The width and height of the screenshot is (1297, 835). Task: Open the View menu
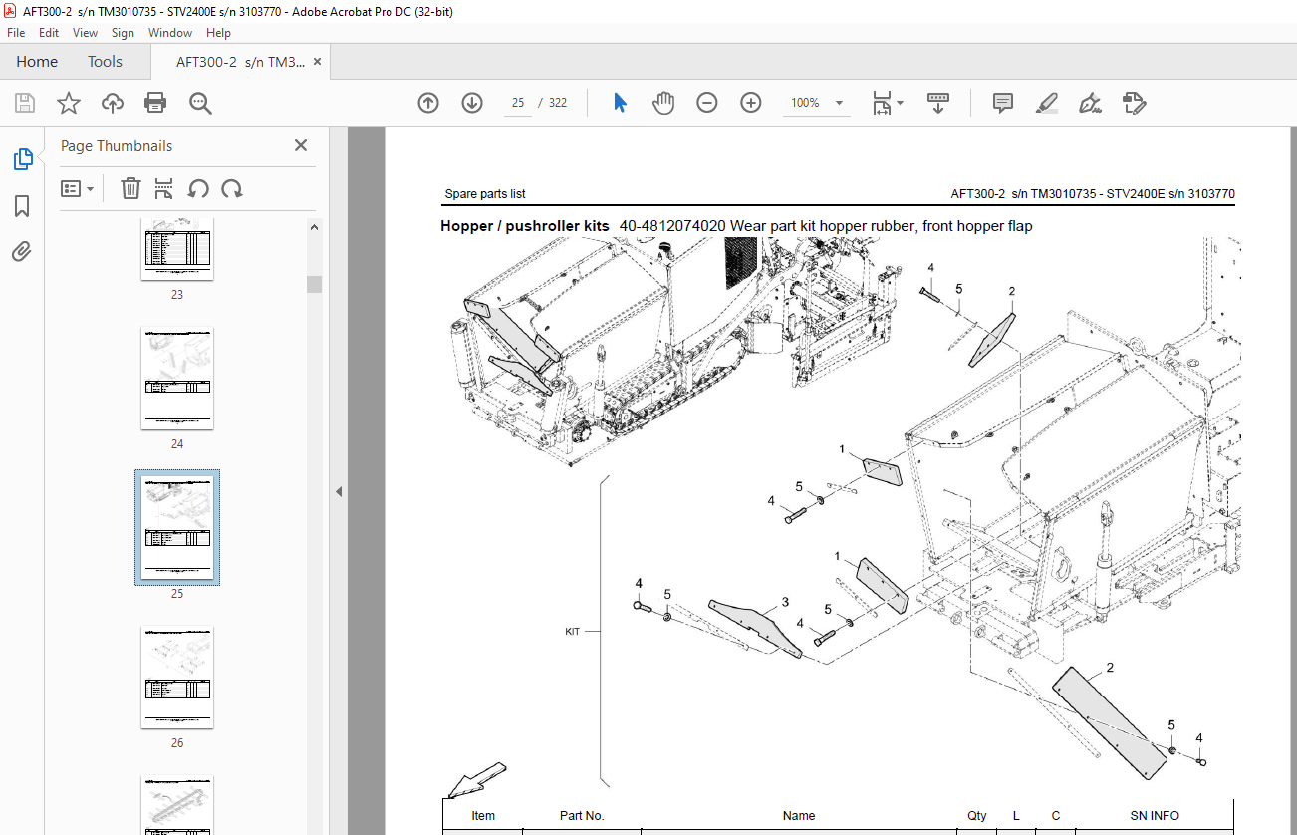(85, 33)
